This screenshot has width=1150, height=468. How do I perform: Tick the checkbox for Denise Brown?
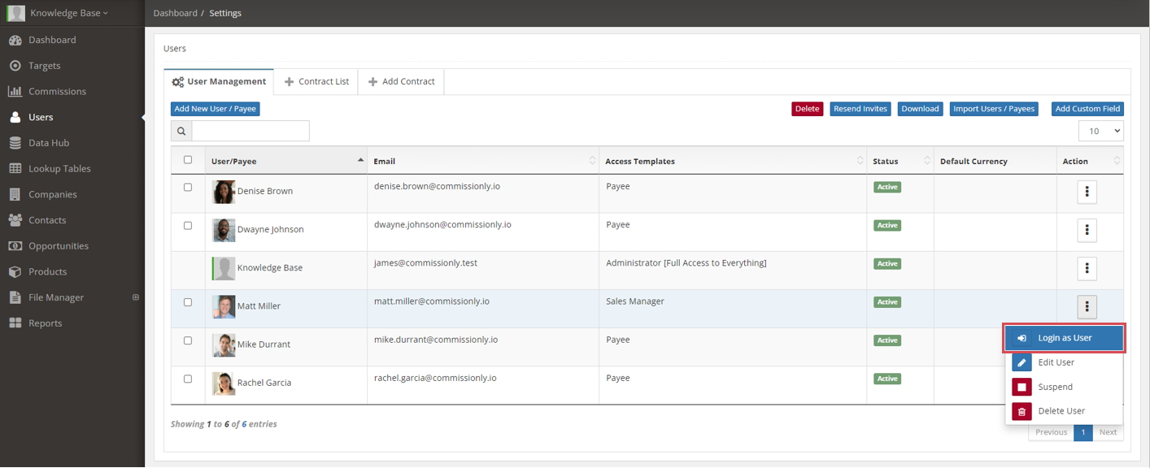click(x=188, y=187)
